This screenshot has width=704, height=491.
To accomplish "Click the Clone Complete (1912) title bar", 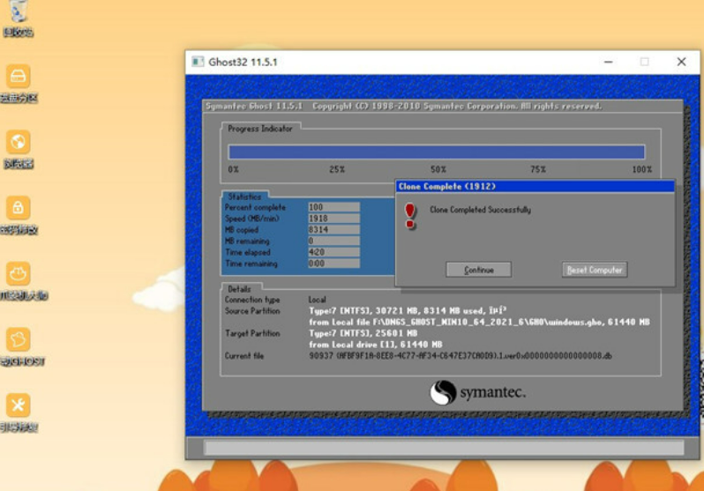I will click(535, 186).
